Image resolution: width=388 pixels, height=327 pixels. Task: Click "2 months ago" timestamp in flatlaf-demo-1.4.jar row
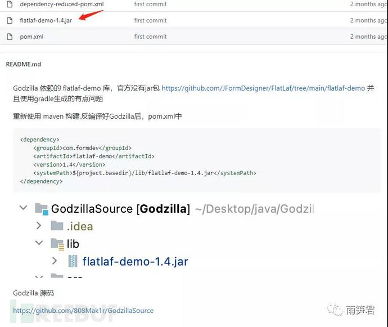click(x=368, y=20)
